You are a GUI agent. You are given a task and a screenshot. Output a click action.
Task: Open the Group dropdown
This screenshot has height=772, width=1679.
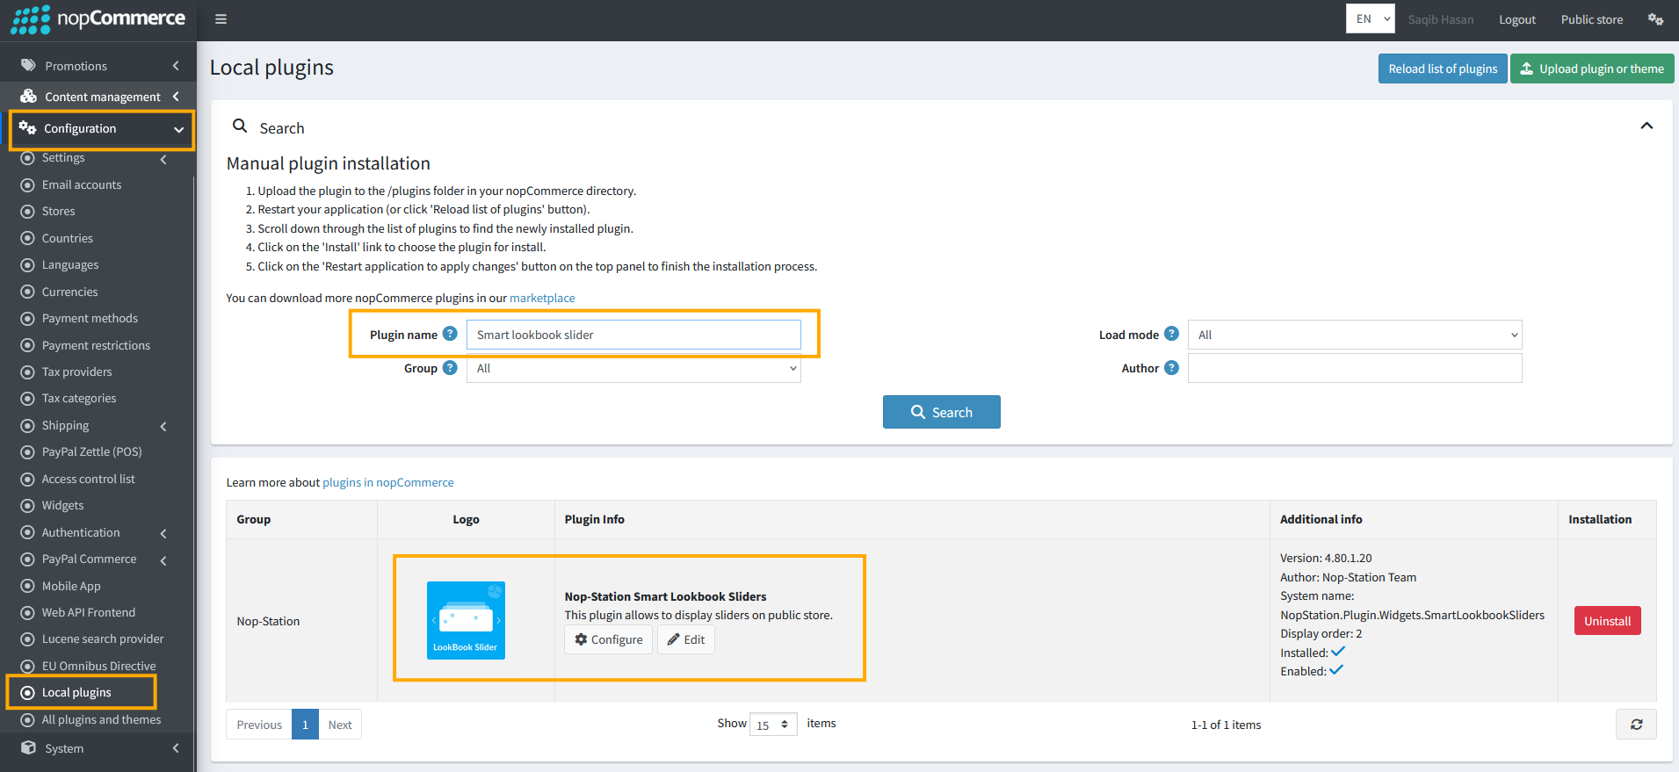point(633,368)
